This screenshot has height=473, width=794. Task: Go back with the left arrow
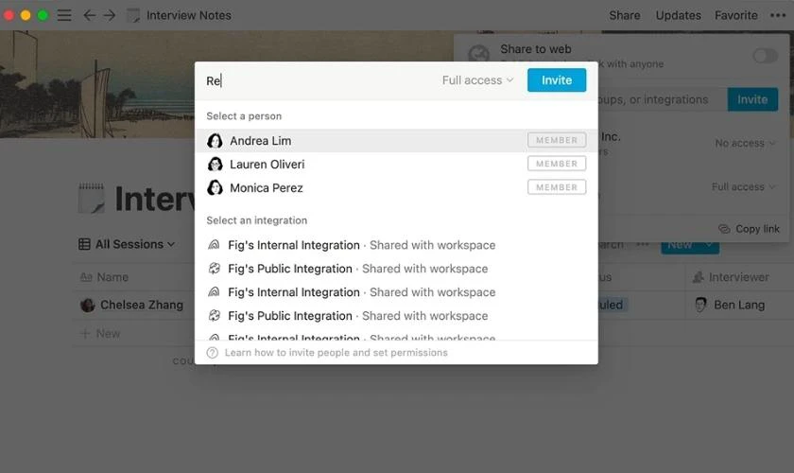[89, 15]
